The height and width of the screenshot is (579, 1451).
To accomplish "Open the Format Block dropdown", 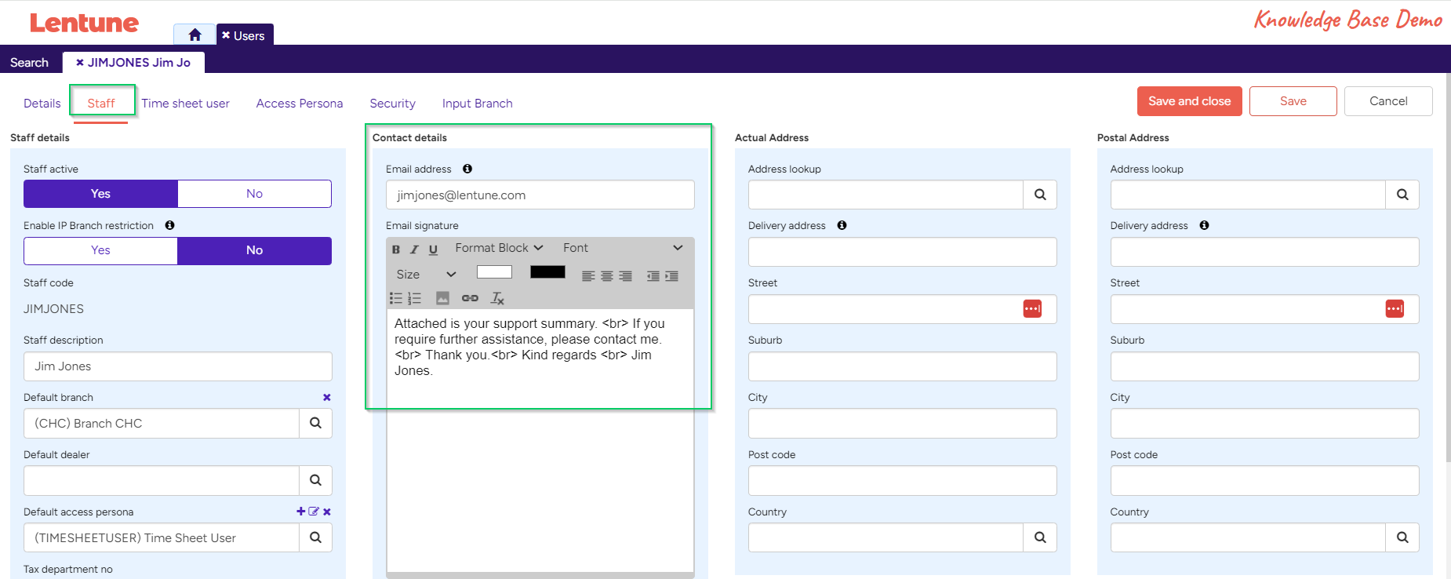I will tap(499, 248).
